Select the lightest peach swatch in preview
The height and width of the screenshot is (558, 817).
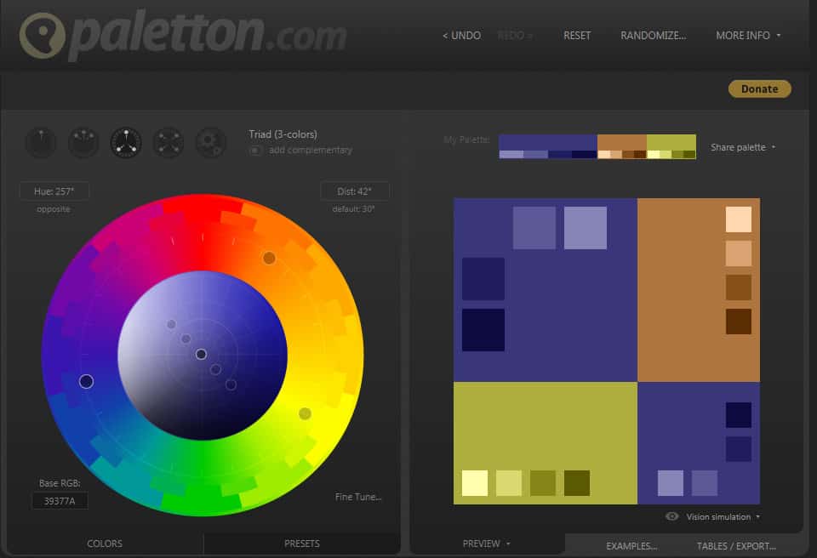[738, 219]
